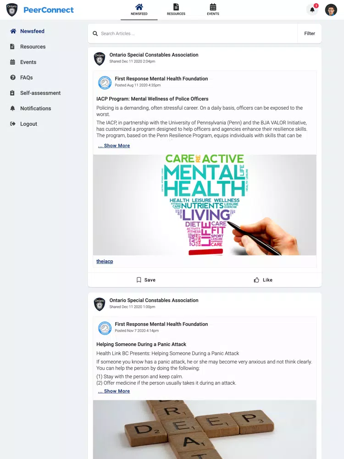Expand Show More on the IACP Program post
Screen dimensions: 344x459
click(x=114, y=146)
